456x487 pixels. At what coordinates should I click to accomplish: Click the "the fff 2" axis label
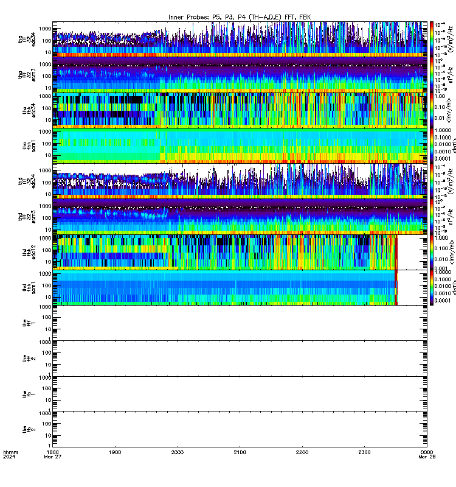pos(29,359)
